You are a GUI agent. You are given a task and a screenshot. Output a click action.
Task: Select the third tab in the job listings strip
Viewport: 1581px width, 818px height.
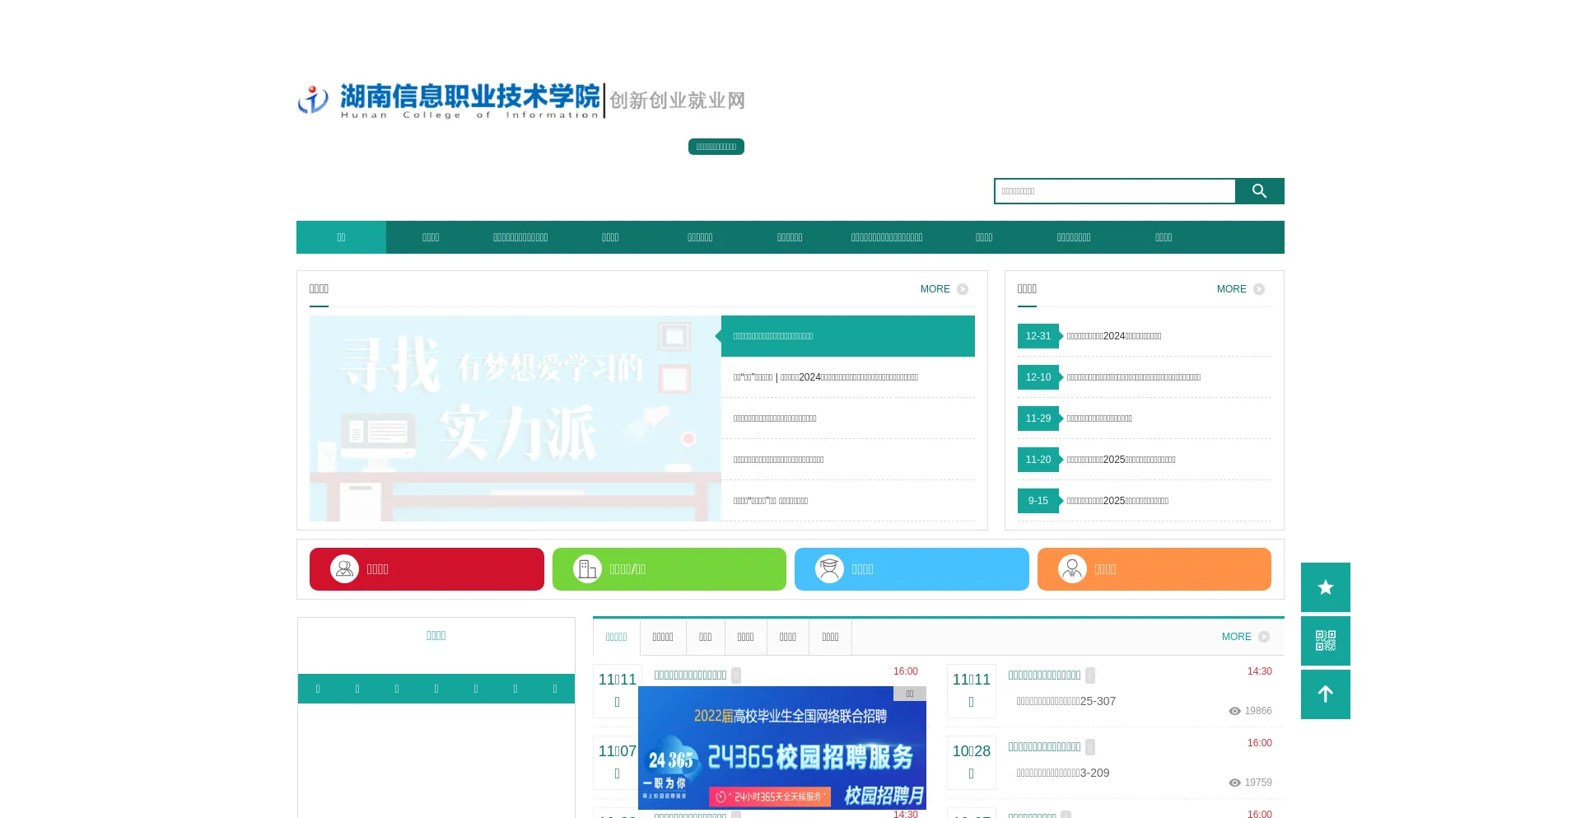point(705,636)
